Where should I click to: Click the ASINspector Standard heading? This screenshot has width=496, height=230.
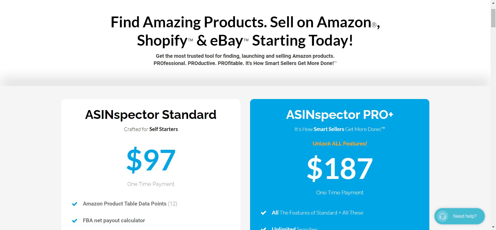pos(151,115)
